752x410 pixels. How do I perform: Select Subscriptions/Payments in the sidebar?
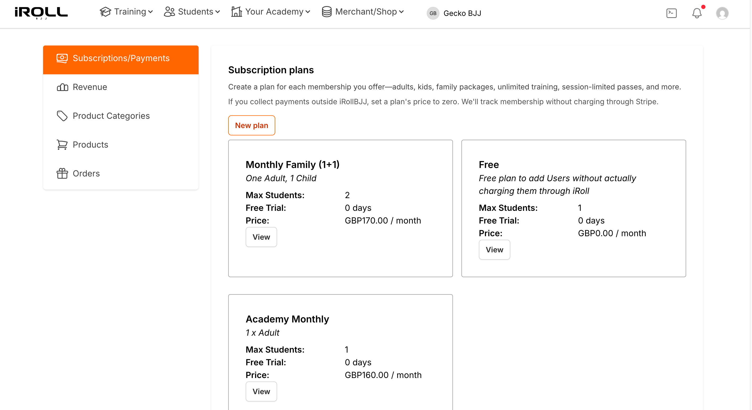coord(121,60)
